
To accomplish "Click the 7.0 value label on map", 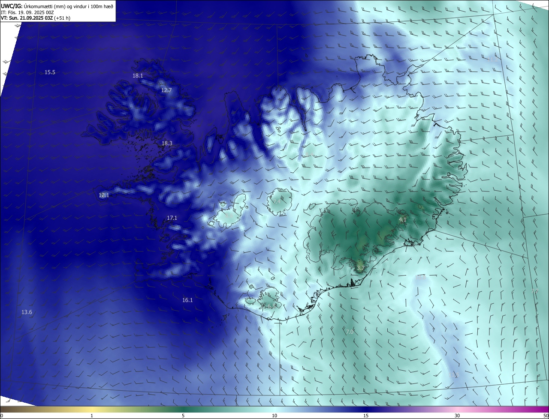I will pos(350,332).
